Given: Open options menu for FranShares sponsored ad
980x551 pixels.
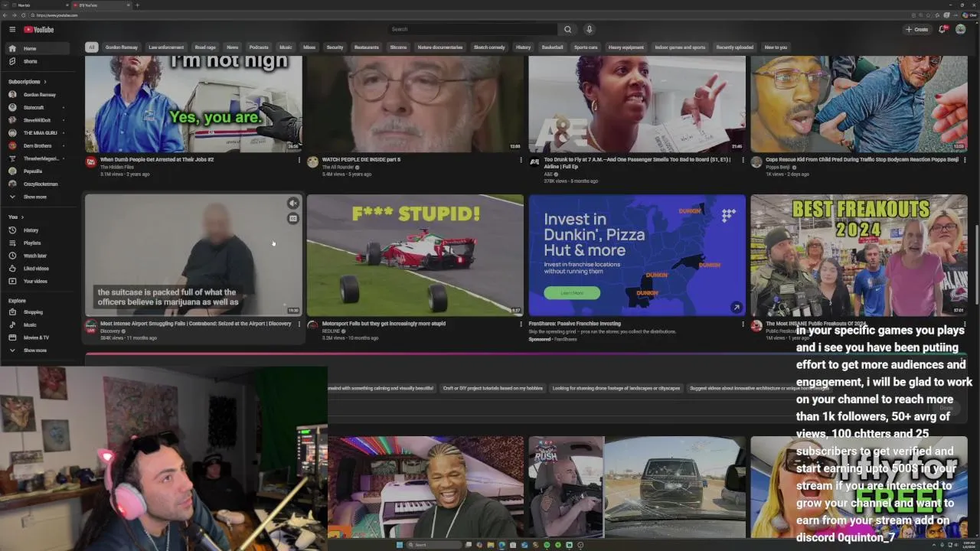Looking at the screenshot, I should click(x=743, y=324).
